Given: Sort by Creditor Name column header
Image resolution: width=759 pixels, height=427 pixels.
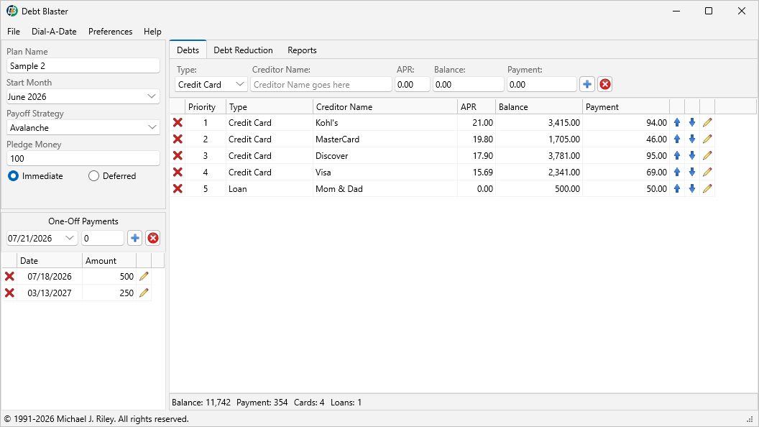Looking at the screenshot, I should click(x=385, y=107).
